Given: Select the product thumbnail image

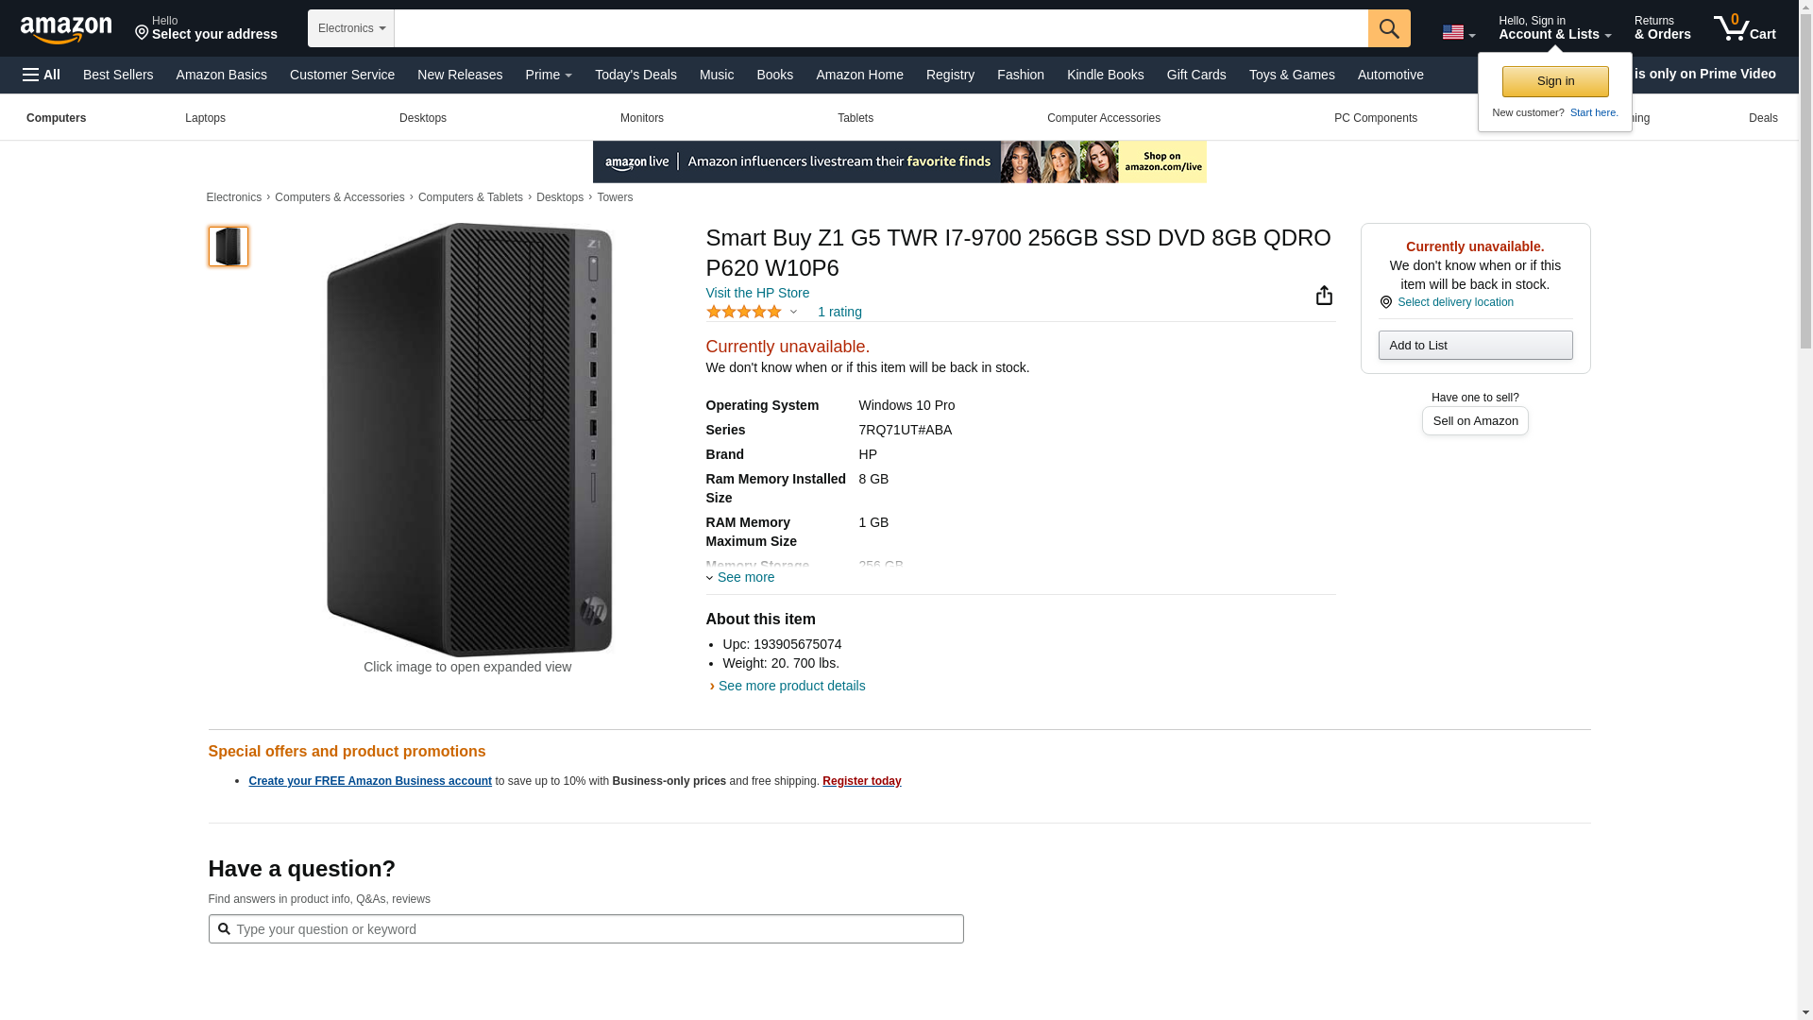Looking at the screenshot, I should [x=229, y=246].
